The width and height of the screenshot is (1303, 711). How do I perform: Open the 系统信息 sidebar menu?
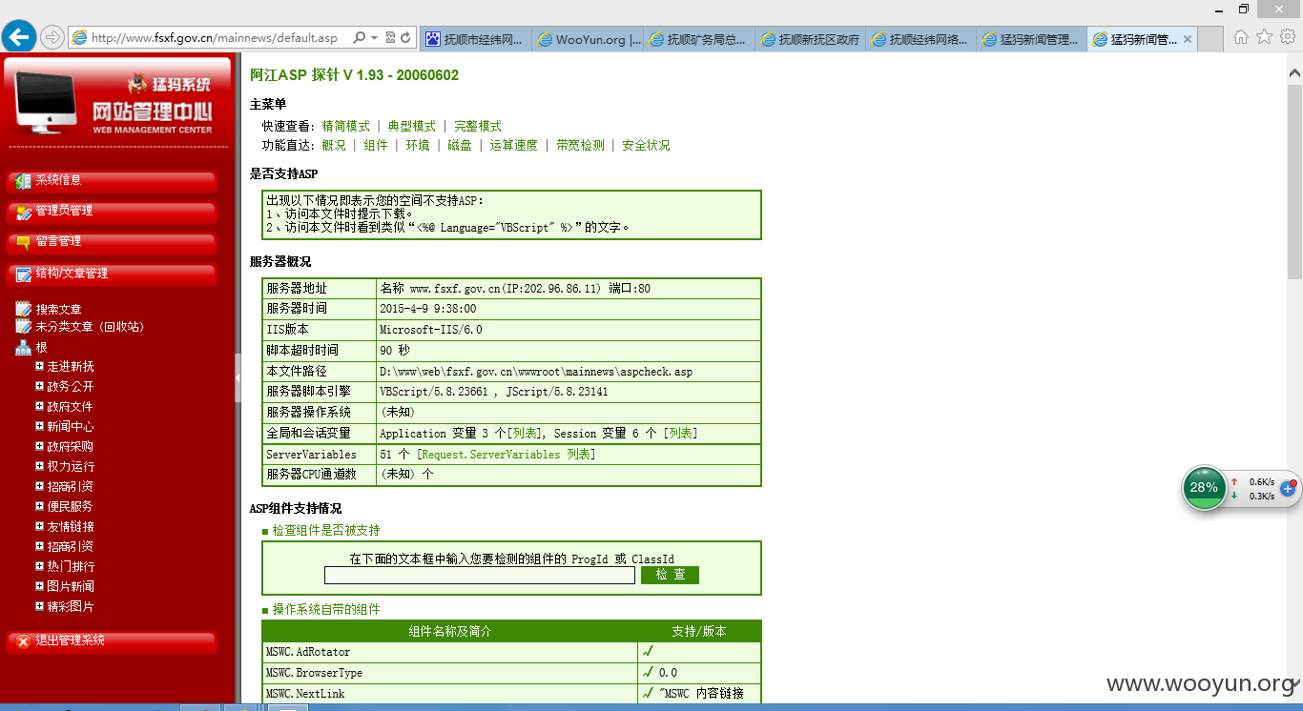pyautogui.click(x=113, y=181)
